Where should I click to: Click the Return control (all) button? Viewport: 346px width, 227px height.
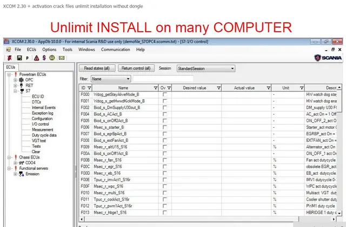point(136,68)
